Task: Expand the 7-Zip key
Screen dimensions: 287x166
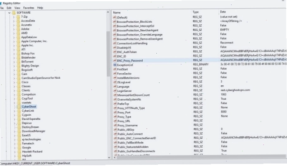Action: [x=14, y=17]
